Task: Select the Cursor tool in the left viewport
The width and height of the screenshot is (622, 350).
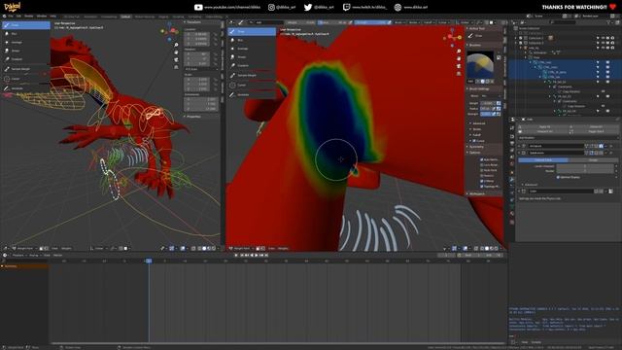Action: 26,79
